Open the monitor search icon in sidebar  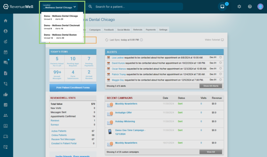[x=6, y=126]
